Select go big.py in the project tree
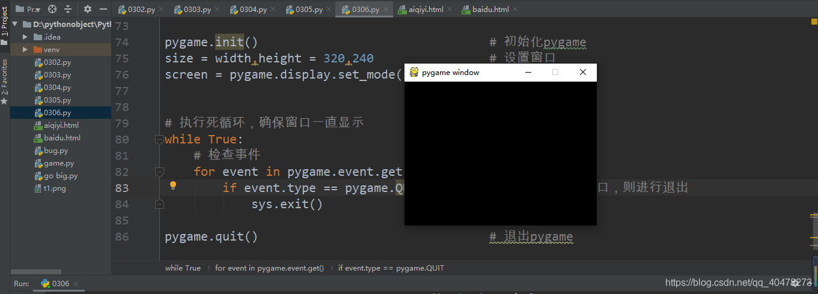This screenshot has height=294, width=818. click(x=56, y=176)
